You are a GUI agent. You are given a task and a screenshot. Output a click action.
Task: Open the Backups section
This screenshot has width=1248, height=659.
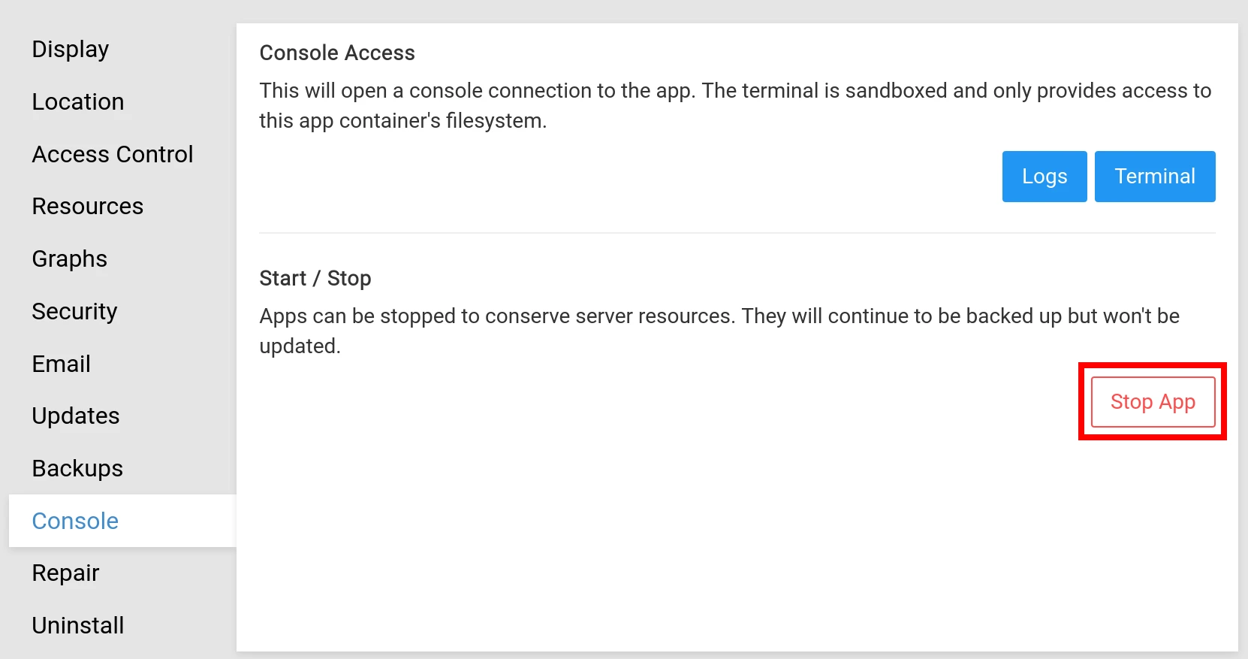[77, 469]
